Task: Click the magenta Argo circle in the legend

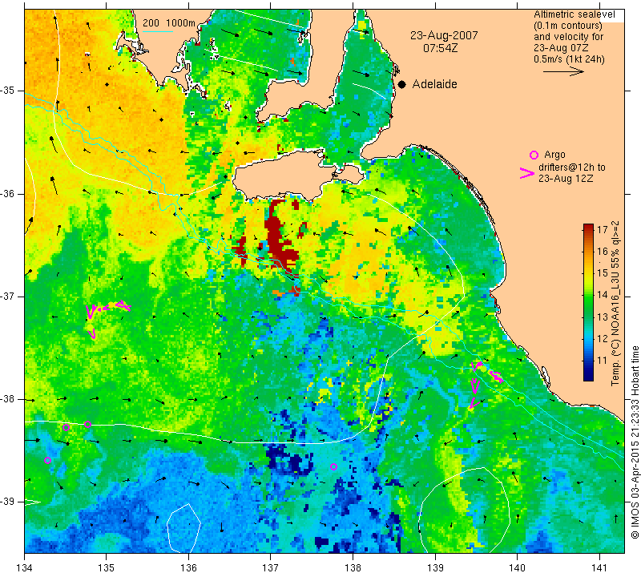Action: [x=534, y=155]
